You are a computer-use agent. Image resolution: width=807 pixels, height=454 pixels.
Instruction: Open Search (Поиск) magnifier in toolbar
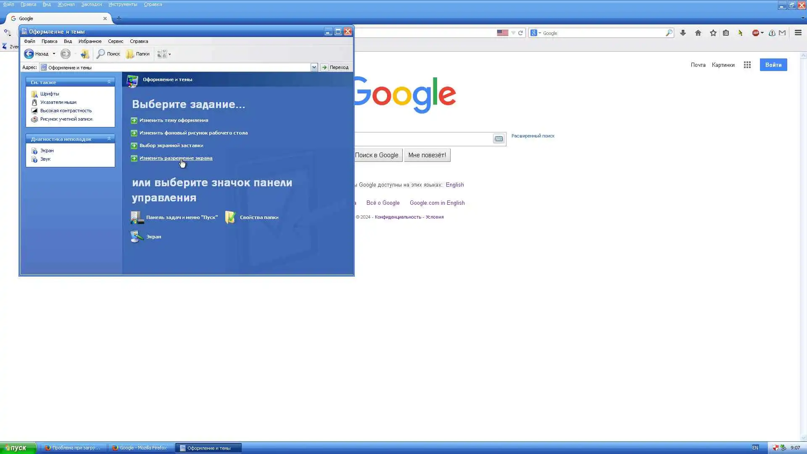[x=101, y=54]
